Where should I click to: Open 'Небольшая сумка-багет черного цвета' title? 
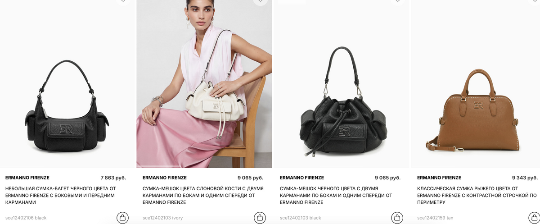pos(61,196)
